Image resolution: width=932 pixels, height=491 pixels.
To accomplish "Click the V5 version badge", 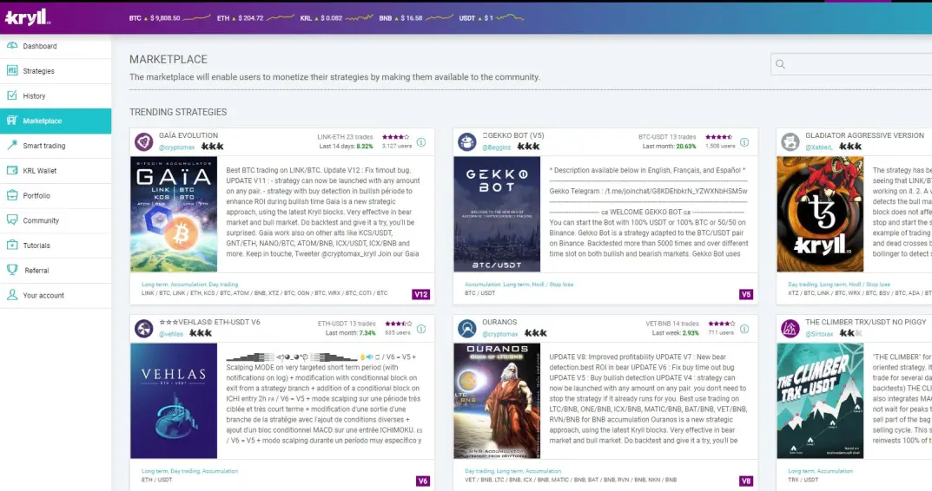I will pyautogui.click(x=746, y=294).
